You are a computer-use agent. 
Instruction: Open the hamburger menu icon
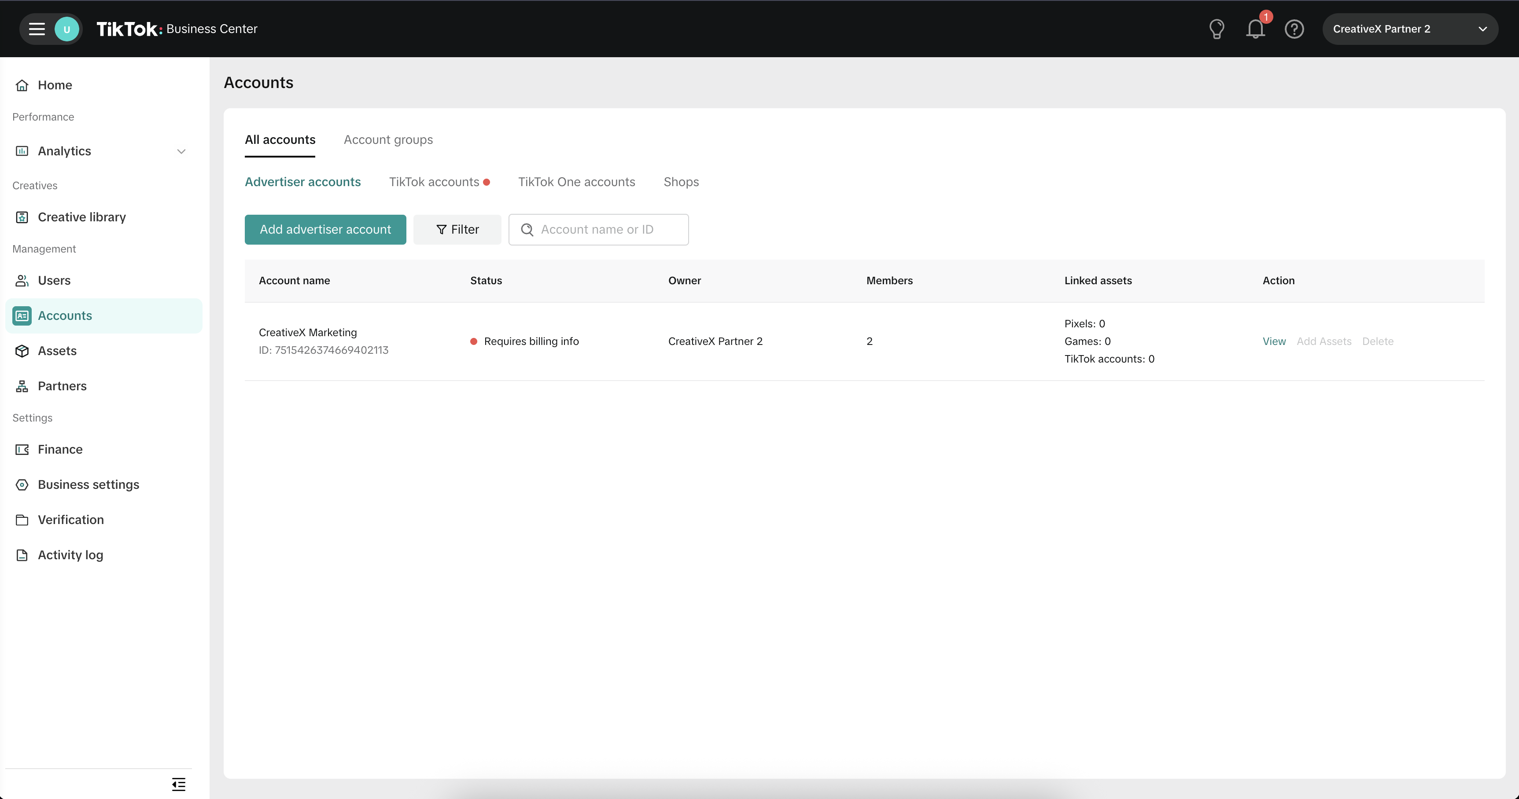point(37,29)
